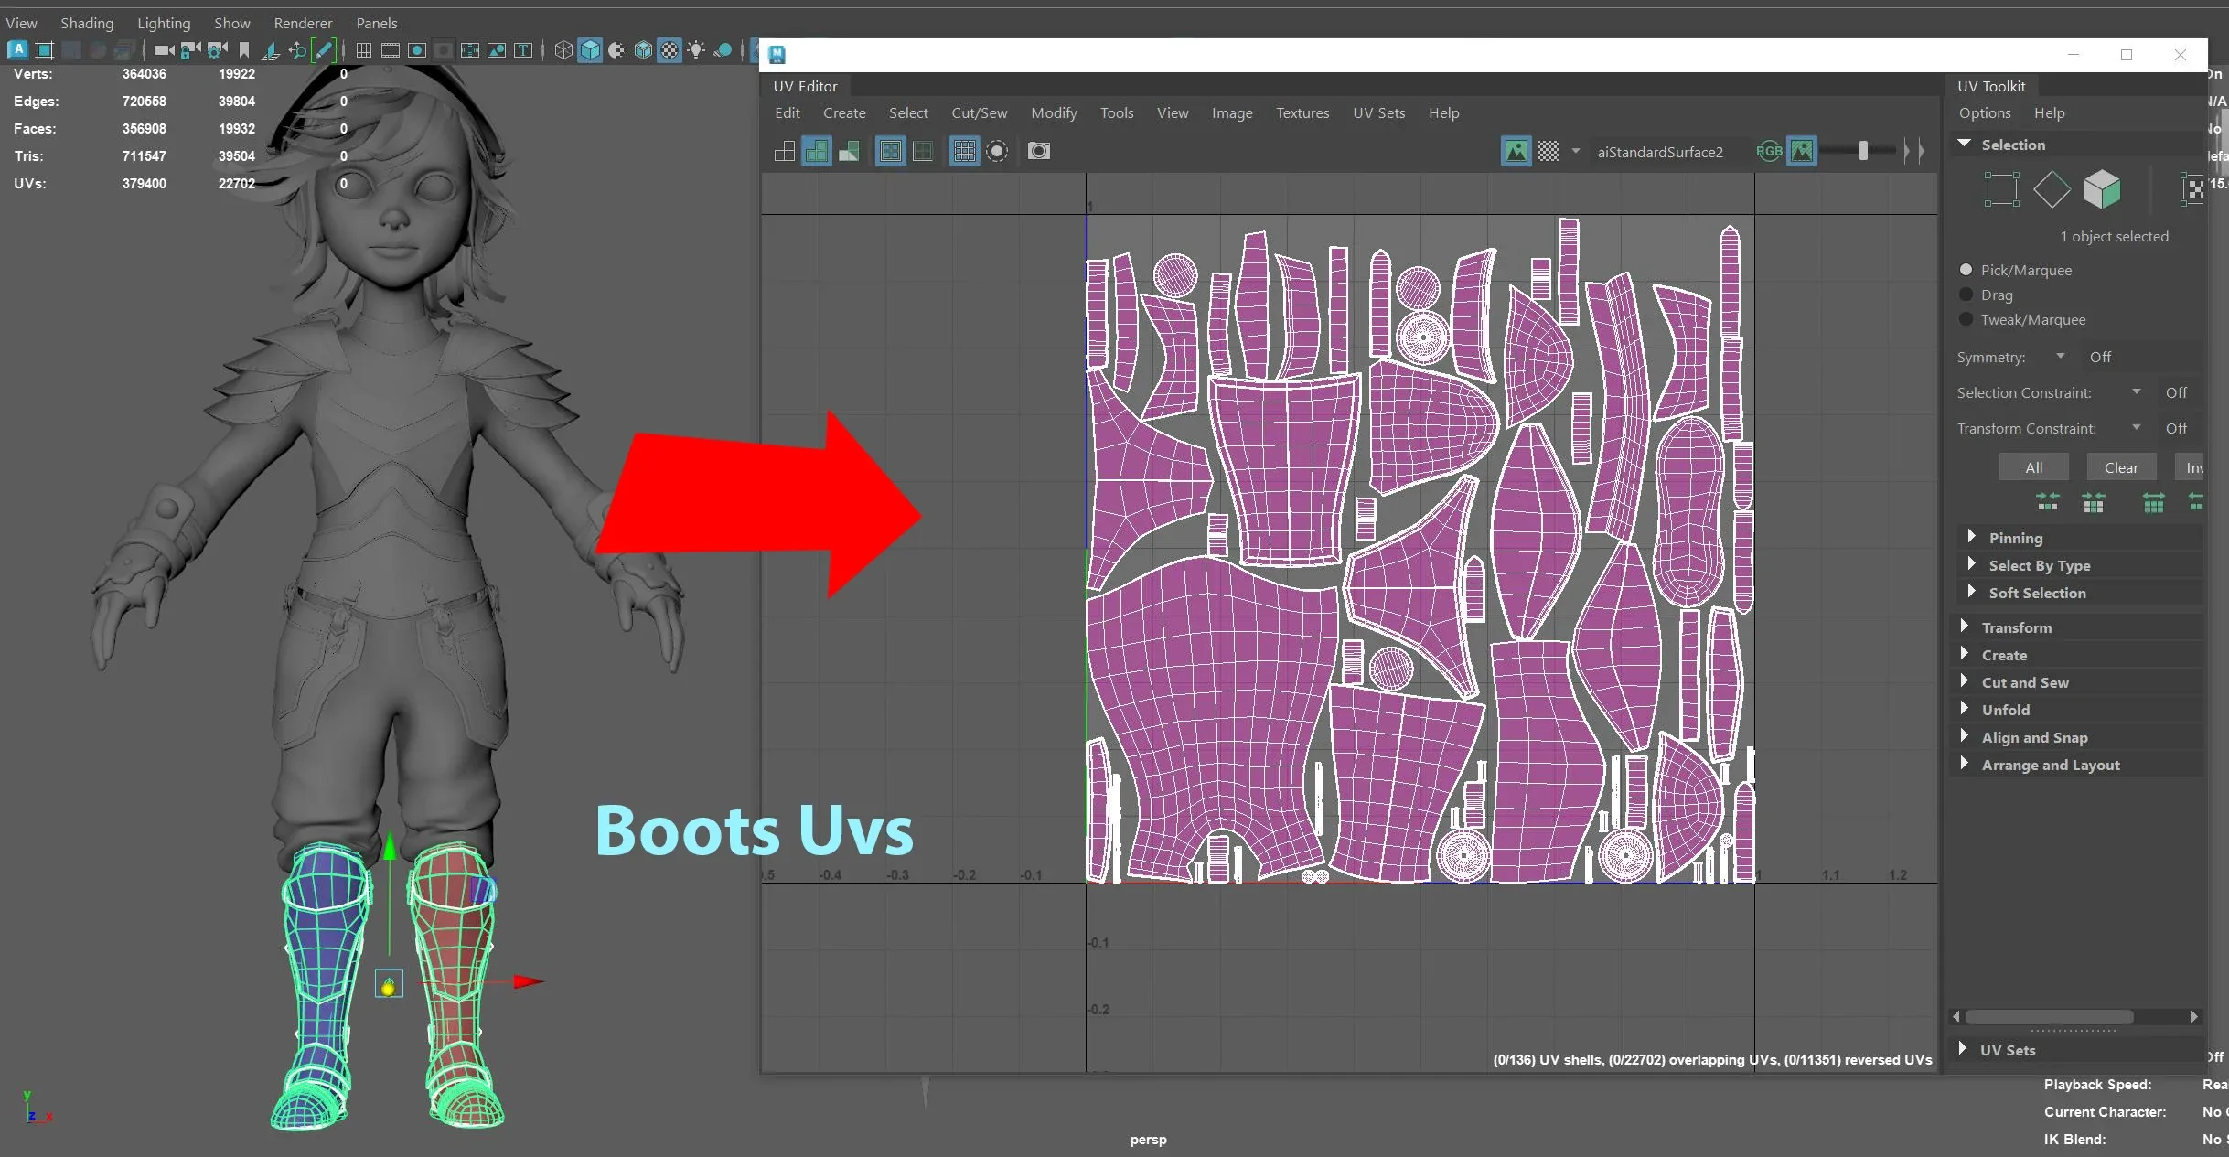Screen dimensions: 2229x1157
Task: Expand the Pinning section
Action: coord(1971,537)
